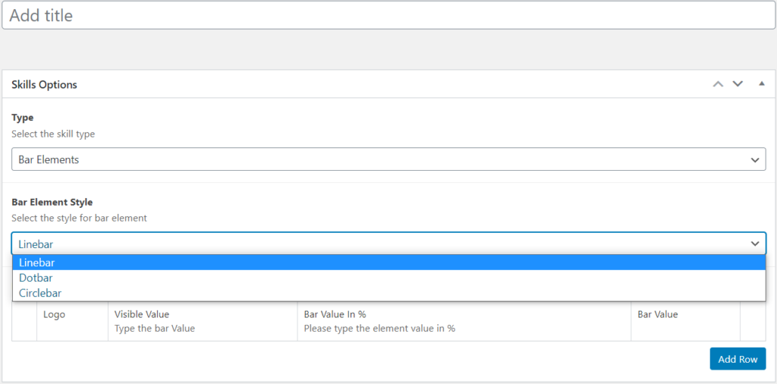The width and height of the screenshot is (777, 384).
Task: Select the highlighted Linebar option
Action: [389, 263]
